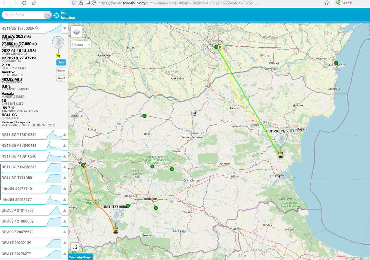Go to browser home page
The width and height of the screenshot is (370, 260).
coord(34,3)
